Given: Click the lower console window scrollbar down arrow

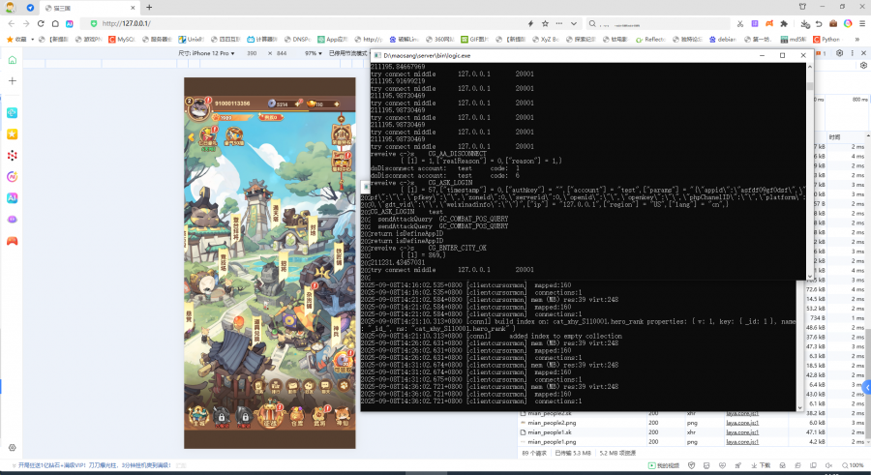Looking at the screenshot, I should click(800, 408).
